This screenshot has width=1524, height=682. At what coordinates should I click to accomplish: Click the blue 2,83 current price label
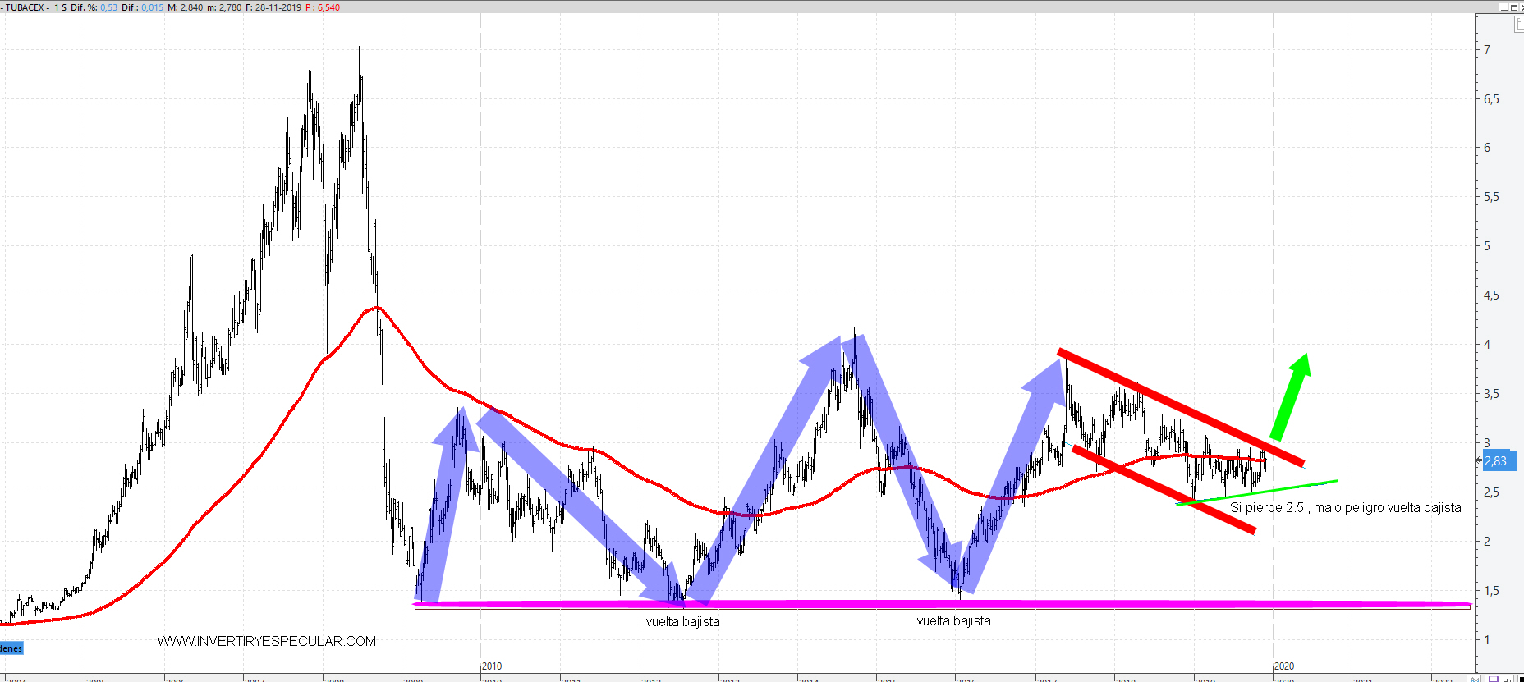pos(1495,461)
